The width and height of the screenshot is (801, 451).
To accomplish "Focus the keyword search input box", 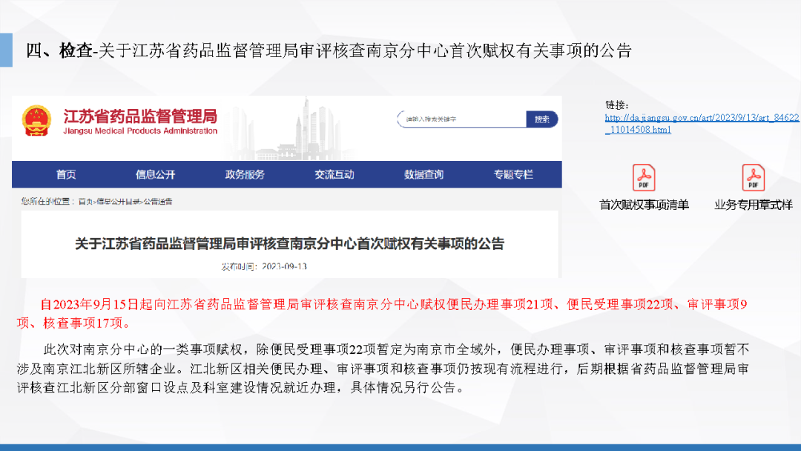I will pos(461,119).
